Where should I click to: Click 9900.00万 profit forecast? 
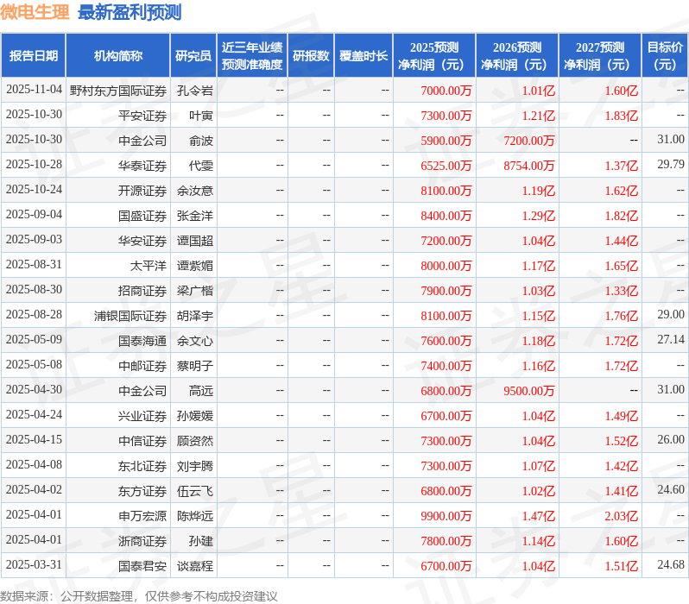[446, 517]
